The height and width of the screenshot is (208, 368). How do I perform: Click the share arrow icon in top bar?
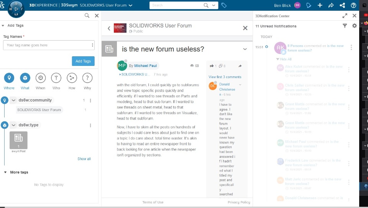[x=331, y=5]
